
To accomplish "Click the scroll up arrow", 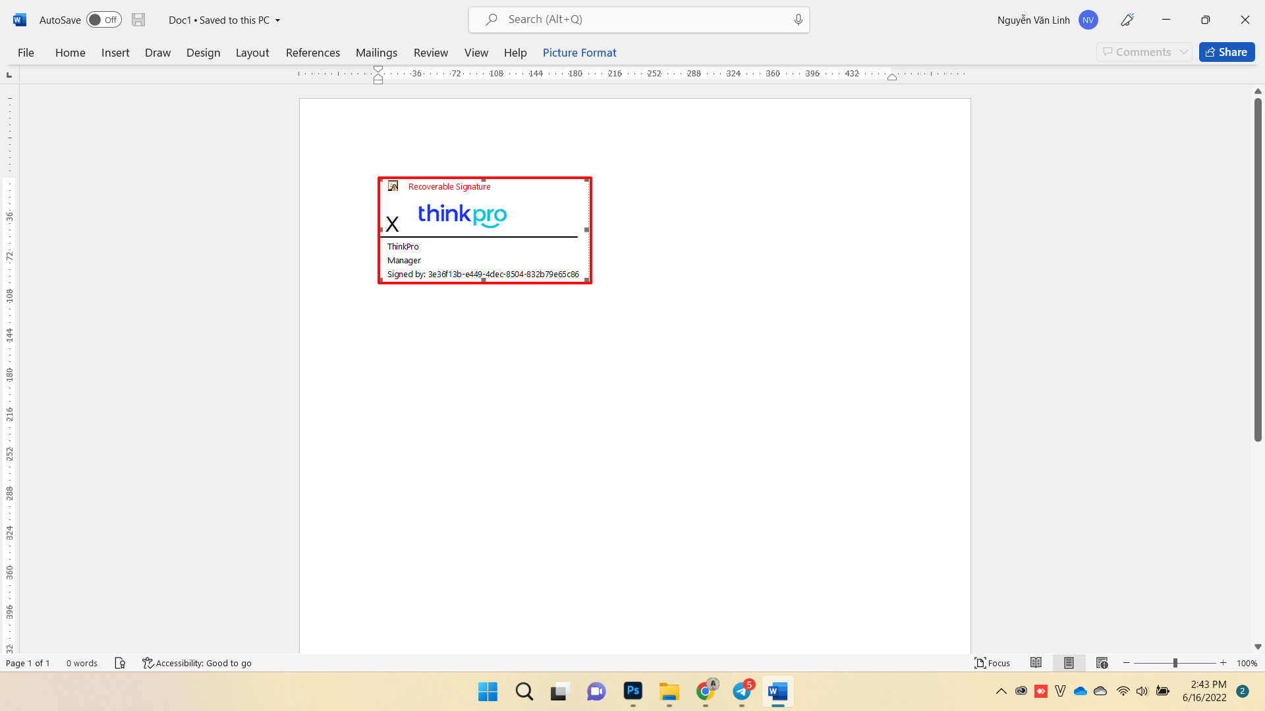I will [x=1258, y=91].
